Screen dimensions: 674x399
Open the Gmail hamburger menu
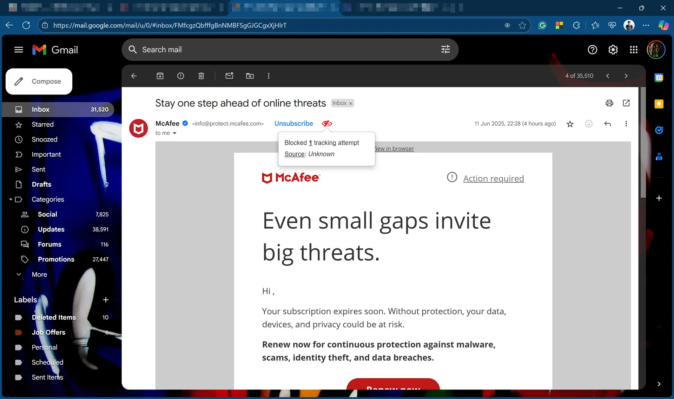[x=19, y=50]
